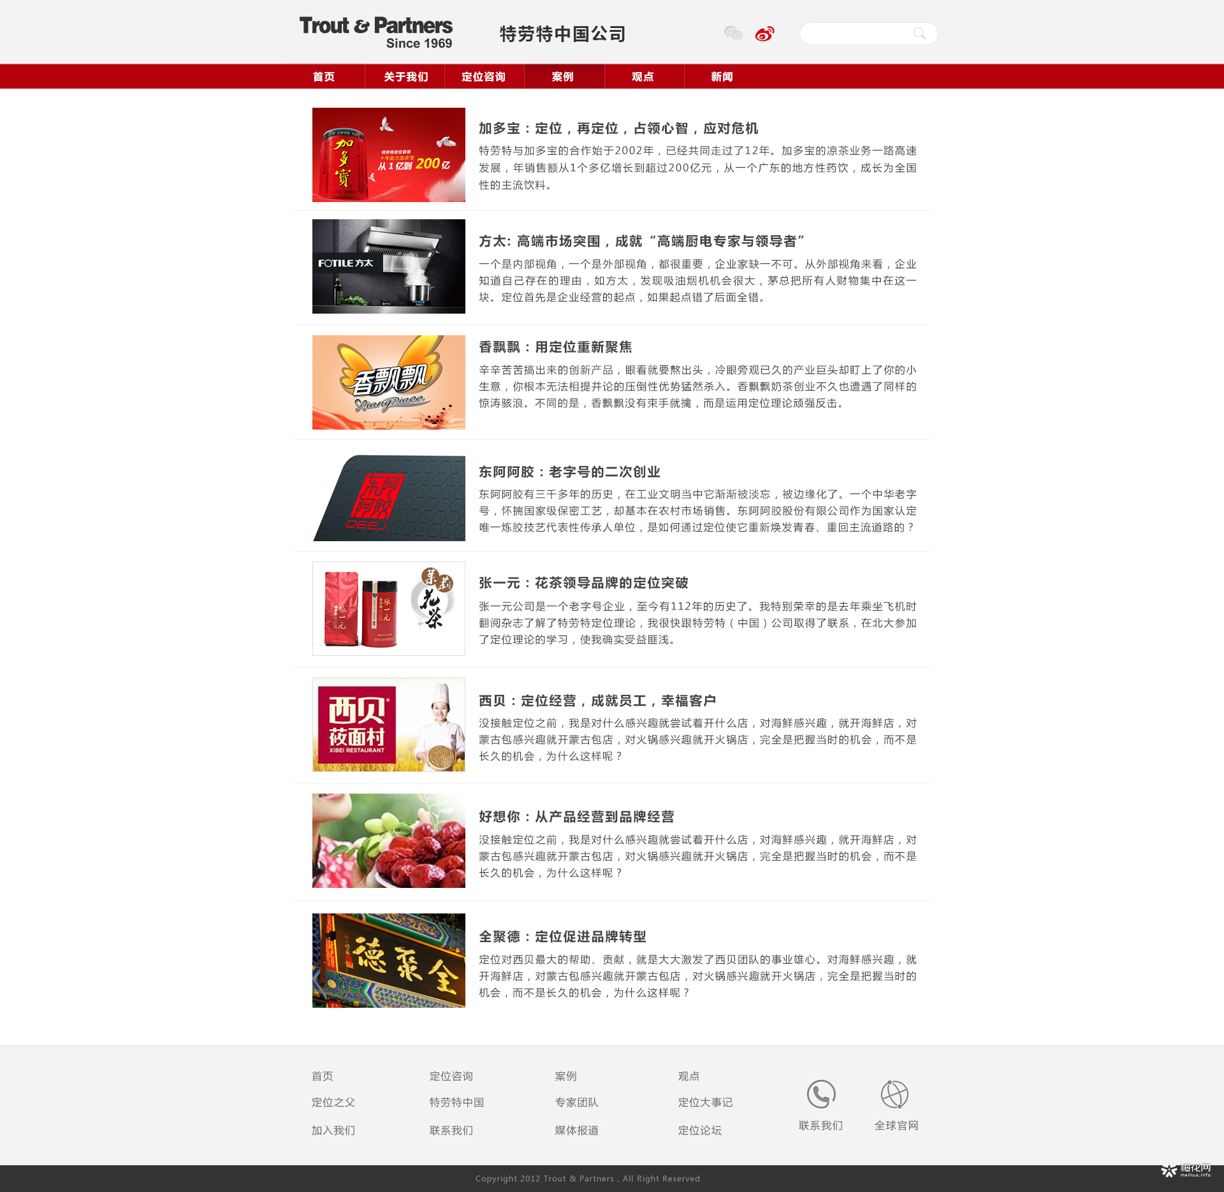Click the 加多宝 article summary paragraph
Screen dimensions: 1224x1192
point(698,168)
